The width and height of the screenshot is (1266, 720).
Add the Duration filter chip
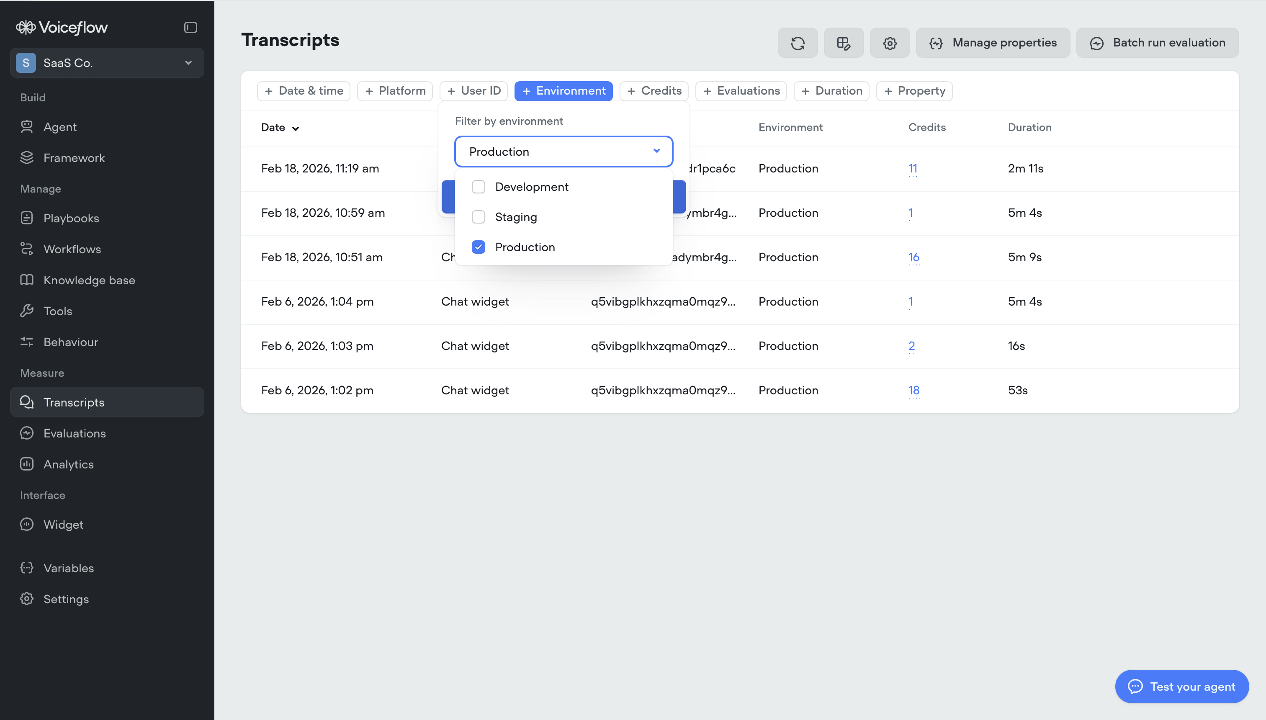[831, 91]
